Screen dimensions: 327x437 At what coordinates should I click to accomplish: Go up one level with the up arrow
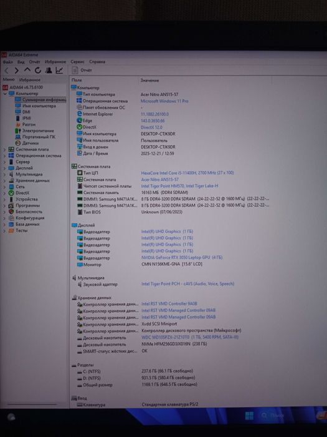point(27,70)
